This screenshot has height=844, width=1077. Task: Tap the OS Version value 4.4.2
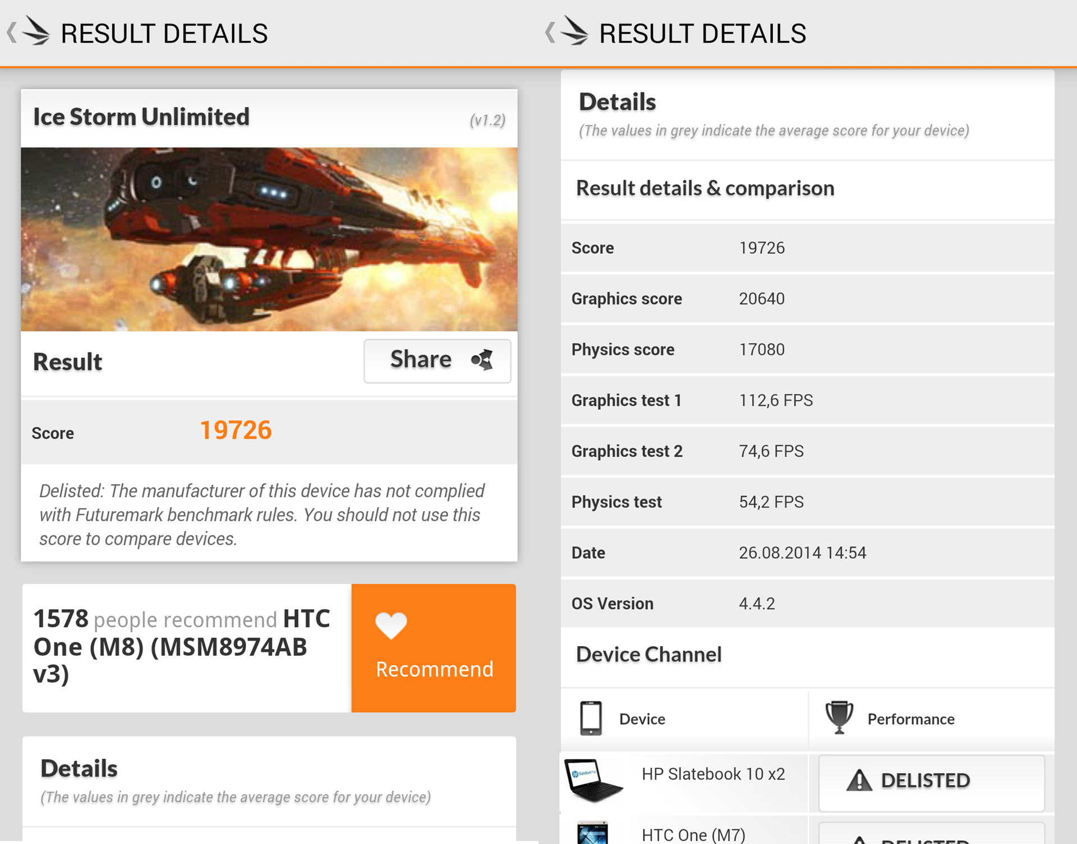pos(757,604)
